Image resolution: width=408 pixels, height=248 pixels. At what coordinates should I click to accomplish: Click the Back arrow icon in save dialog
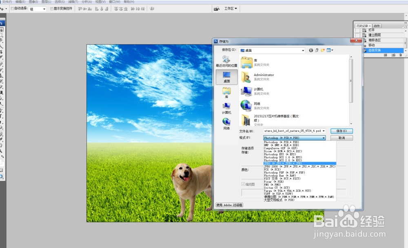[x=311, y=50]
